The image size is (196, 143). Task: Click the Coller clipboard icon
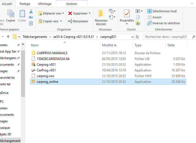pos(22,13)
